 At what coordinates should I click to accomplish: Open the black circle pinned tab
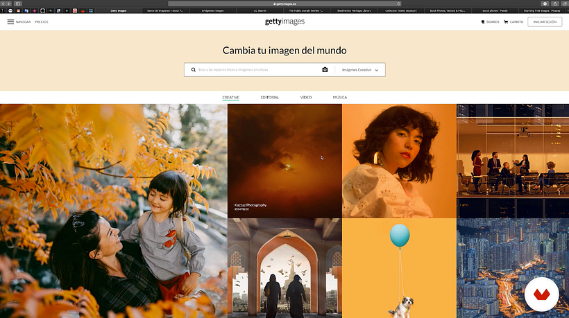[42, 11]
